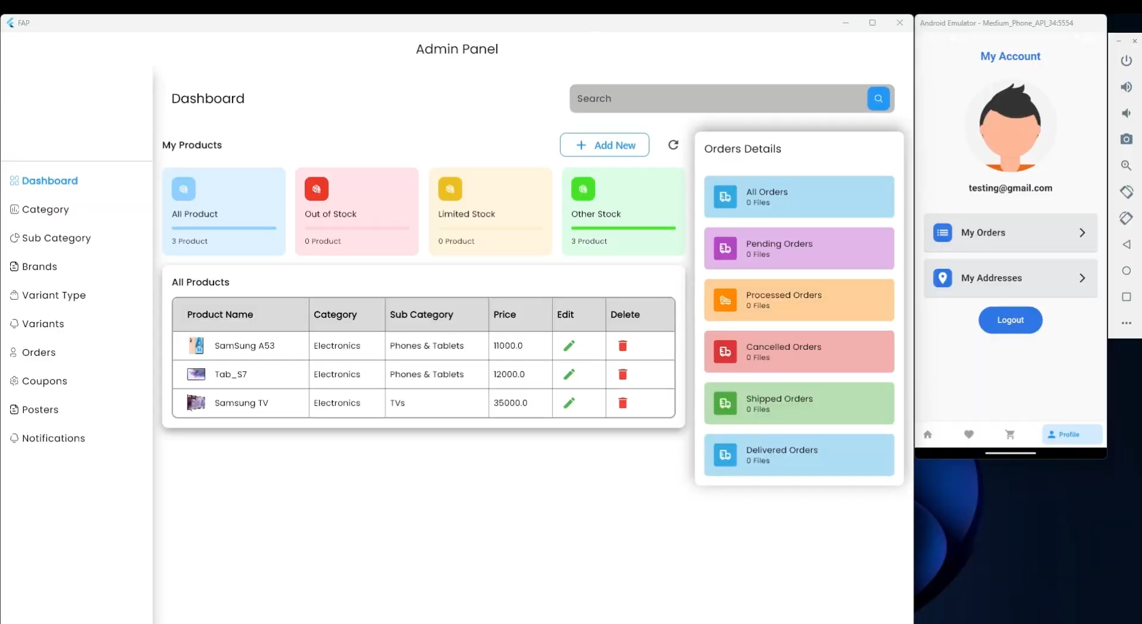The image size is (1142, 624).
Task: Click the search magnifier icon
Action: (x=878, y=98)
